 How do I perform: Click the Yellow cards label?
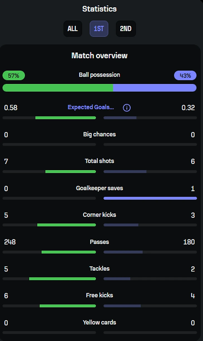99,322
